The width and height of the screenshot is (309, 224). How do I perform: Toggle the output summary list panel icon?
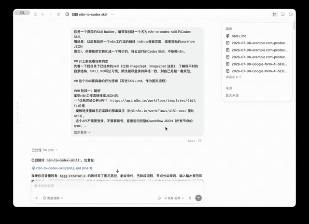click(275, 14)
